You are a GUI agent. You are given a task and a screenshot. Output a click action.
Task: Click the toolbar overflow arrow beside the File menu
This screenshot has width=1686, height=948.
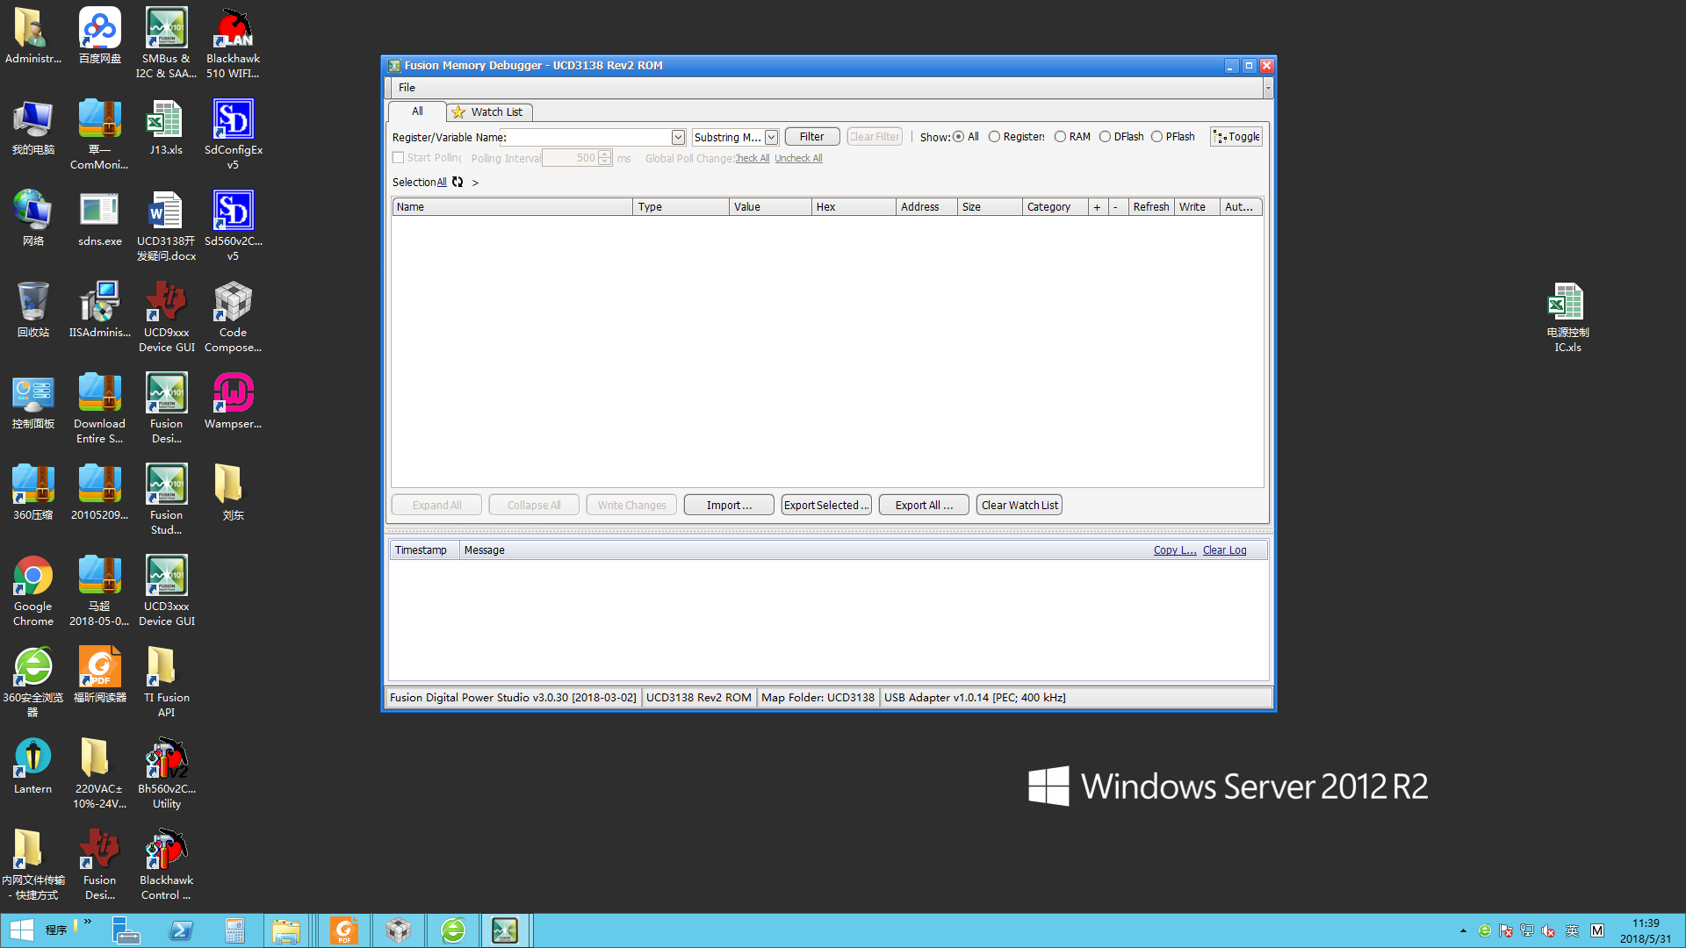1267,88
